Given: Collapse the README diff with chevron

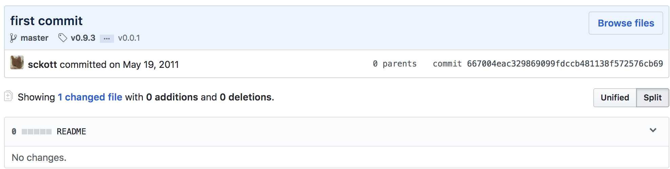Looking at the screenshot, I should pos(653,130).
